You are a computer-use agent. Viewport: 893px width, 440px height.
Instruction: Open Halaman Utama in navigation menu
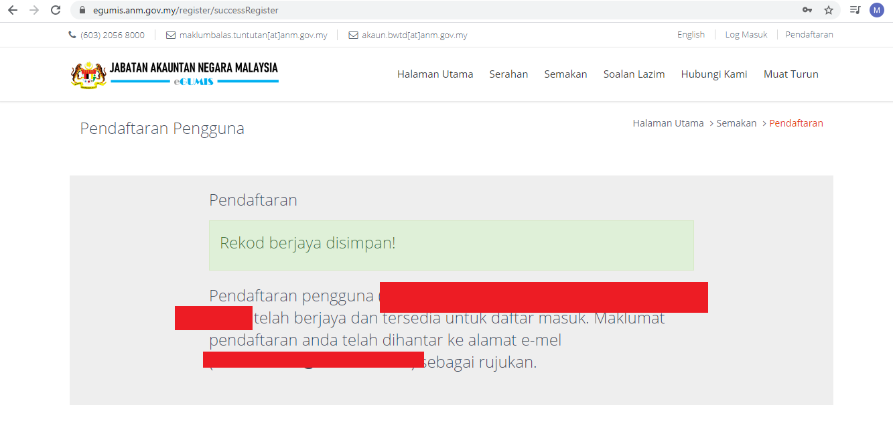click(x=435, y=74)
